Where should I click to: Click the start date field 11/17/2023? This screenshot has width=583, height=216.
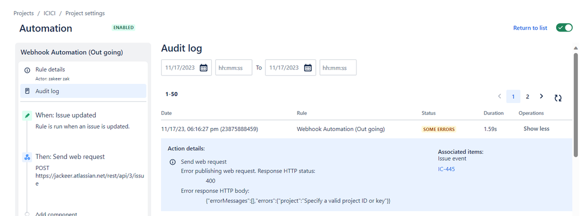(x=186, y=68)
